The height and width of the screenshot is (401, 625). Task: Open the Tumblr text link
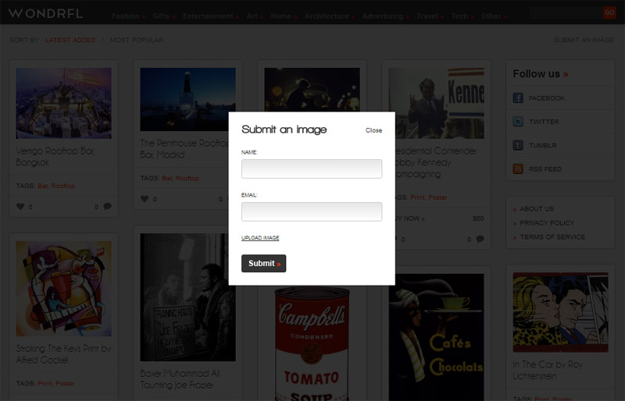(x=542, y=145)
